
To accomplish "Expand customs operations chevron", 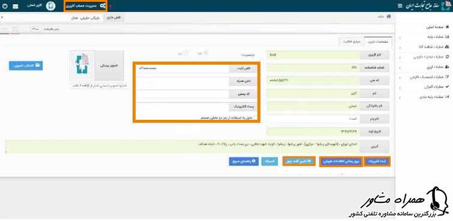I will coord(400,87).
